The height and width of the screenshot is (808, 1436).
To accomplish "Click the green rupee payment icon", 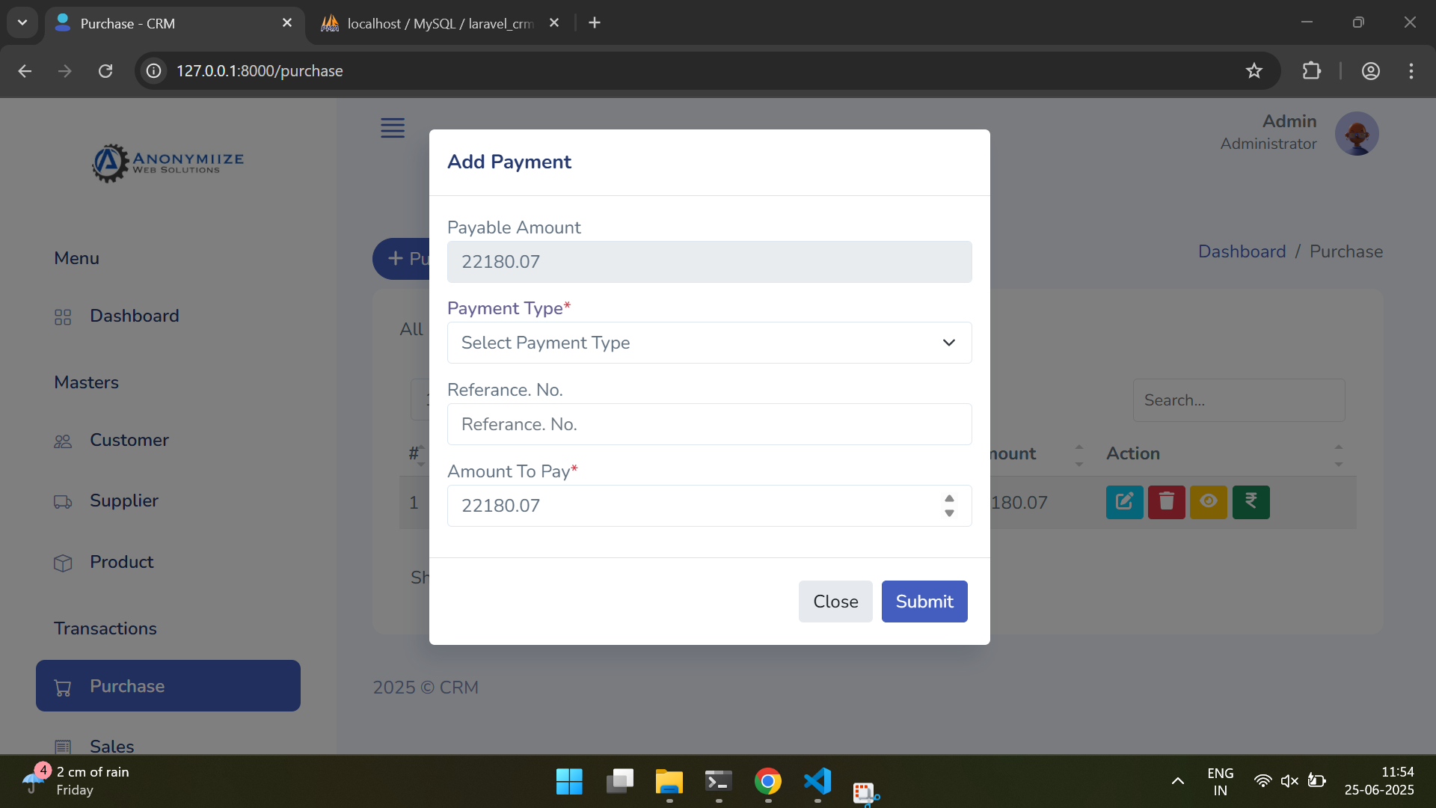I will pyautogui.click(x=1251, y=502).
